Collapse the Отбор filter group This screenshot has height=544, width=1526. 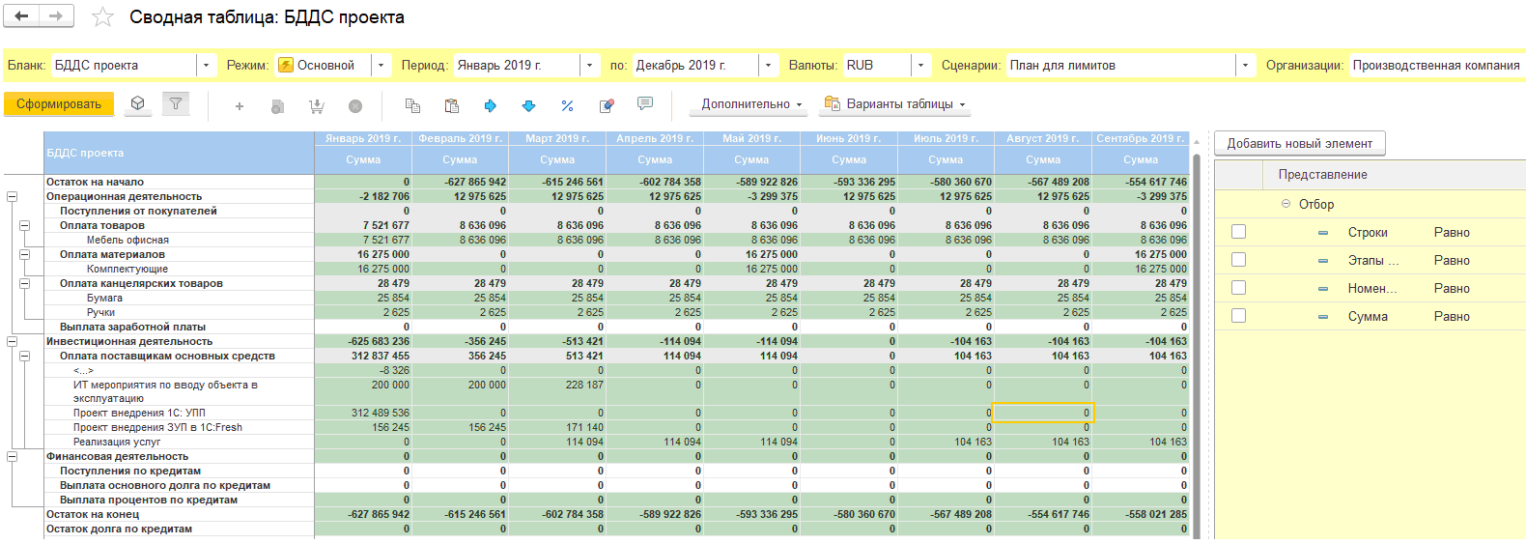(1286, 204)
